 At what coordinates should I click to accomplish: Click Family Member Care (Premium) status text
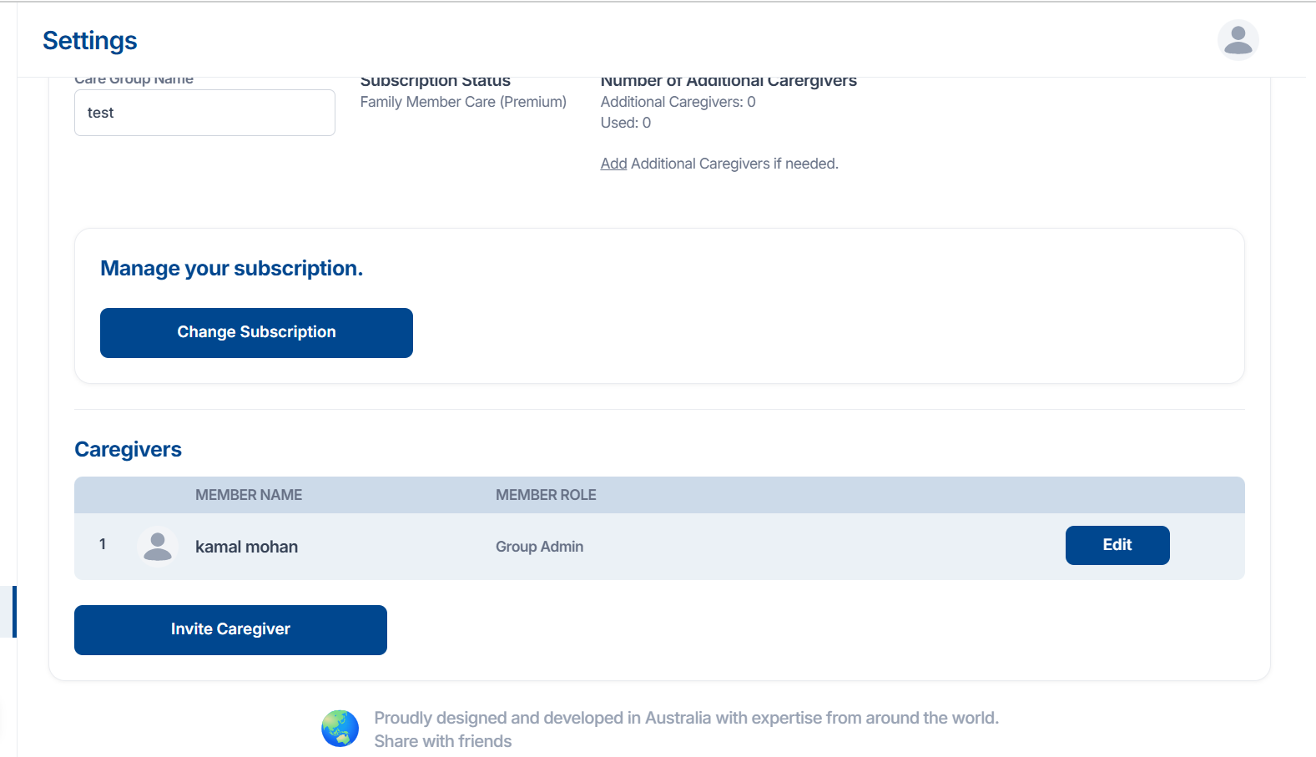pyautogui.click(x=463, y=102)
